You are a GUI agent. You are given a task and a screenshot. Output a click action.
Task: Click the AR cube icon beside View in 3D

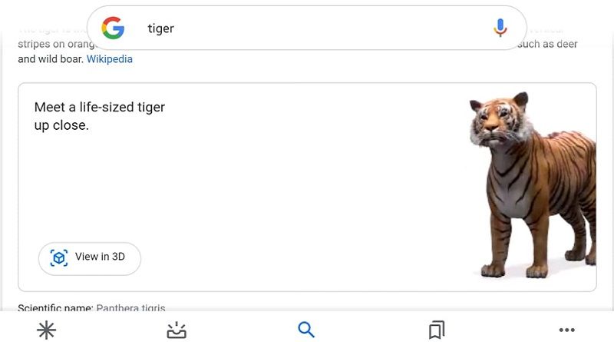click(x=59, y=258)
